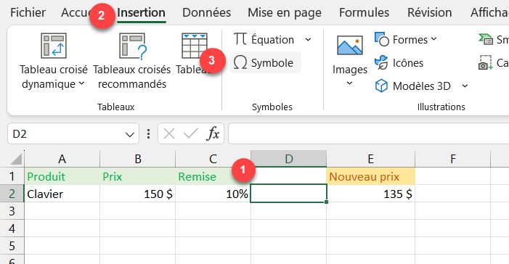Screen dimensions: 509x264
Task: Expand the Name Box dropdown arrow
Action: click(x=129, y=134)
